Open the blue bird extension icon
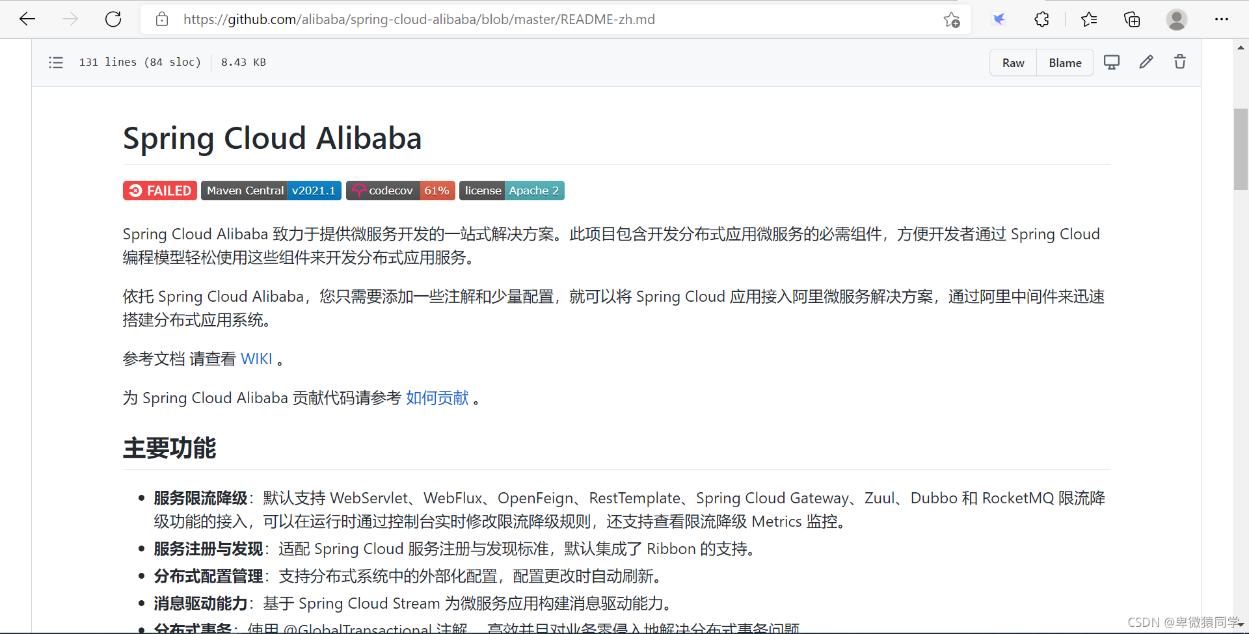The width and height of the screenshot is (1249, 634). 999,20
